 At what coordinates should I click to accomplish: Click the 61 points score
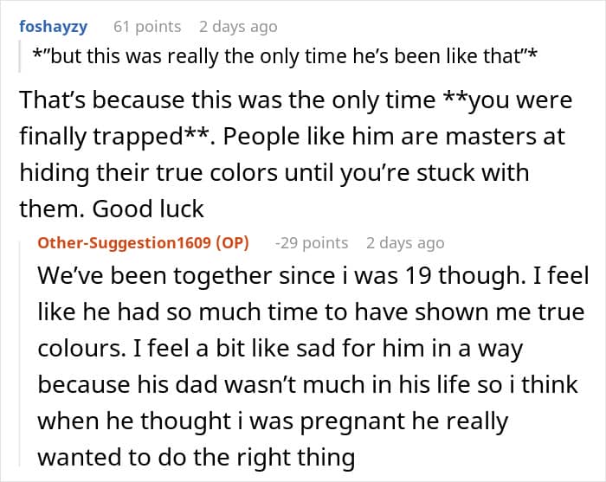[147, 26]
